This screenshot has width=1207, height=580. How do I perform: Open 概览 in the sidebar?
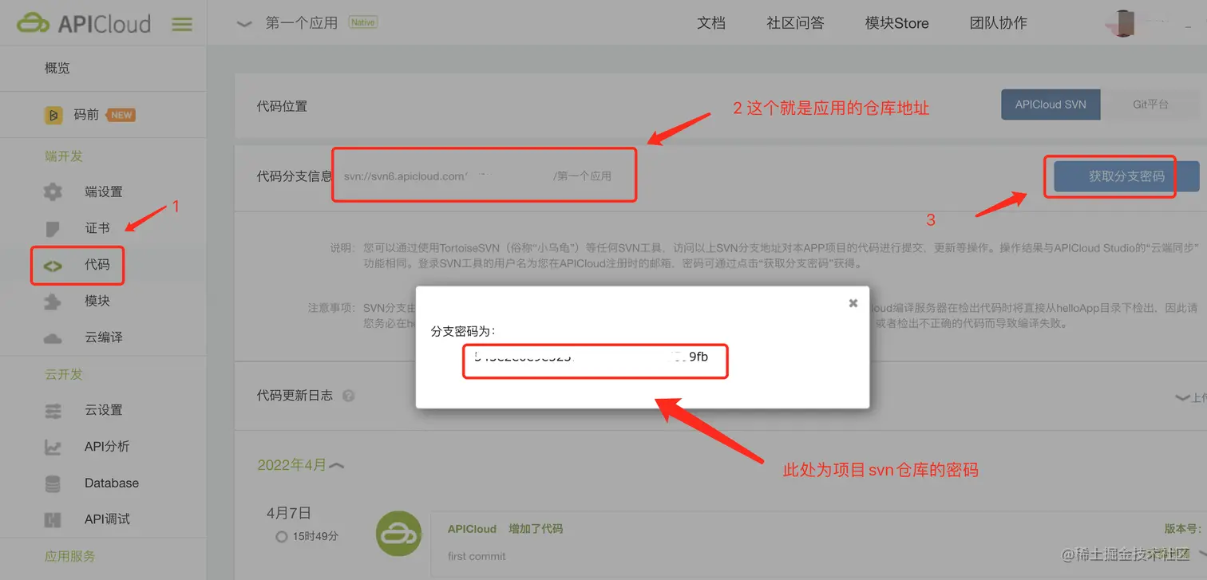click(57, 69)
